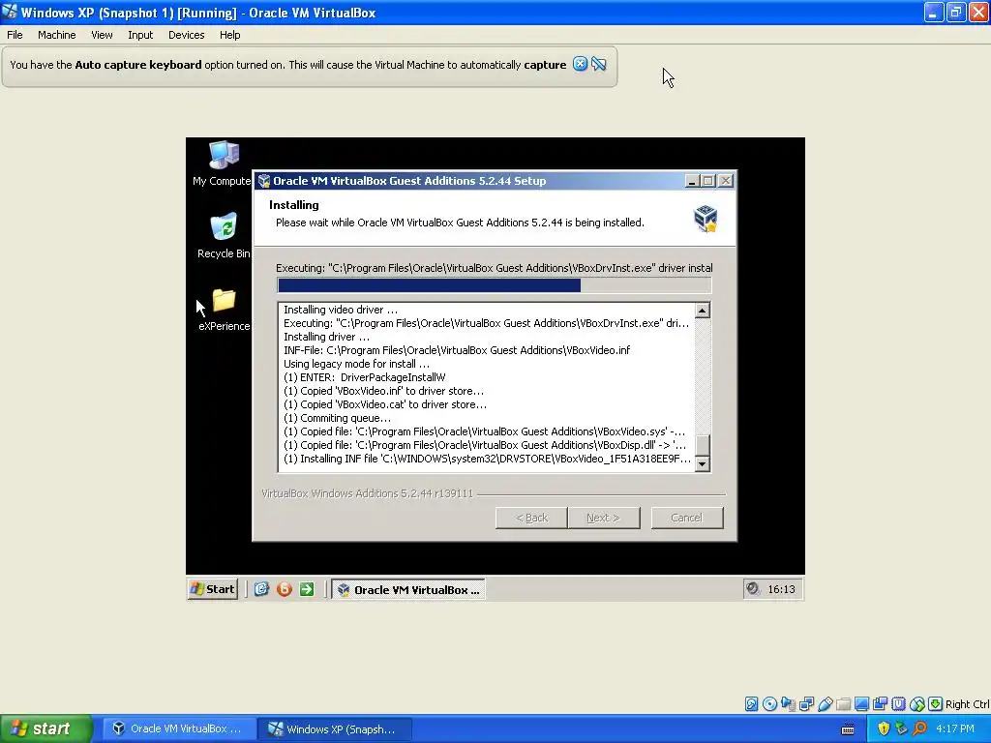Click don't-show-again icon on notification bar

tap(598, 64)
